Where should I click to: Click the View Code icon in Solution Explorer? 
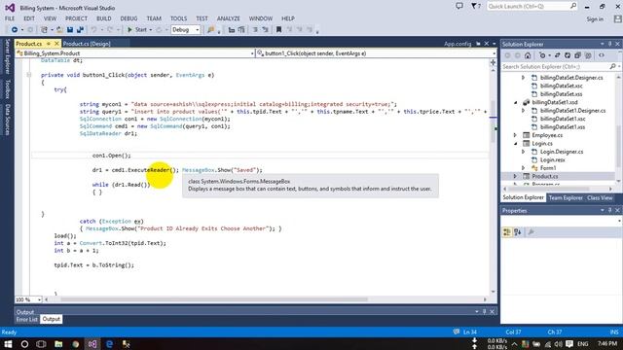tap(602, 55)
